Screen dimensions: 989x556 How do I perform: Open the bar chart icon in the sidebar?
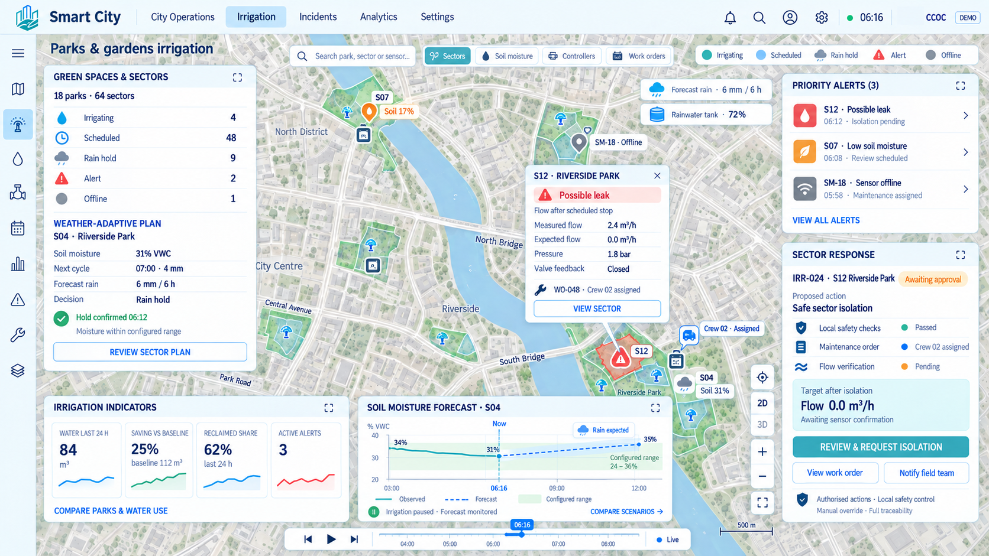(18, 264)
